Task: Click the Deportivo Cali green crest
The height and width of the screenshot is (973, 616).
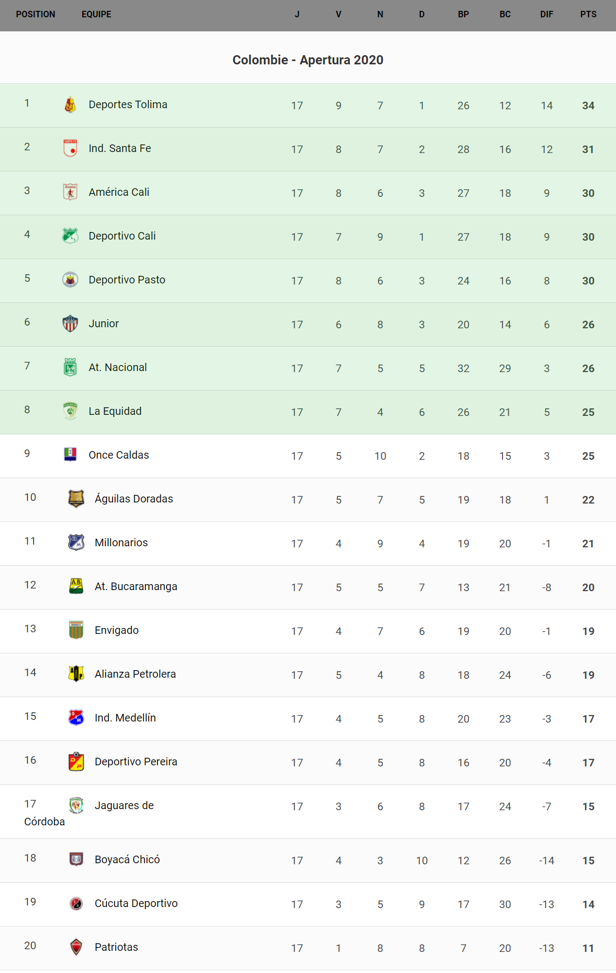Action: 70,236
